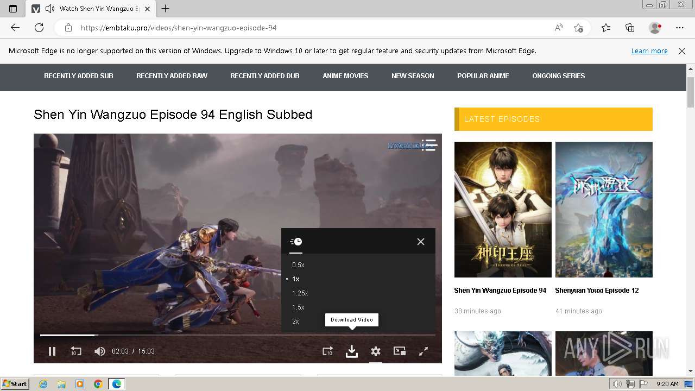Viewport: 695px width, 391px height.
Task: Mute the tab audio icon
Action: (50, 9)
